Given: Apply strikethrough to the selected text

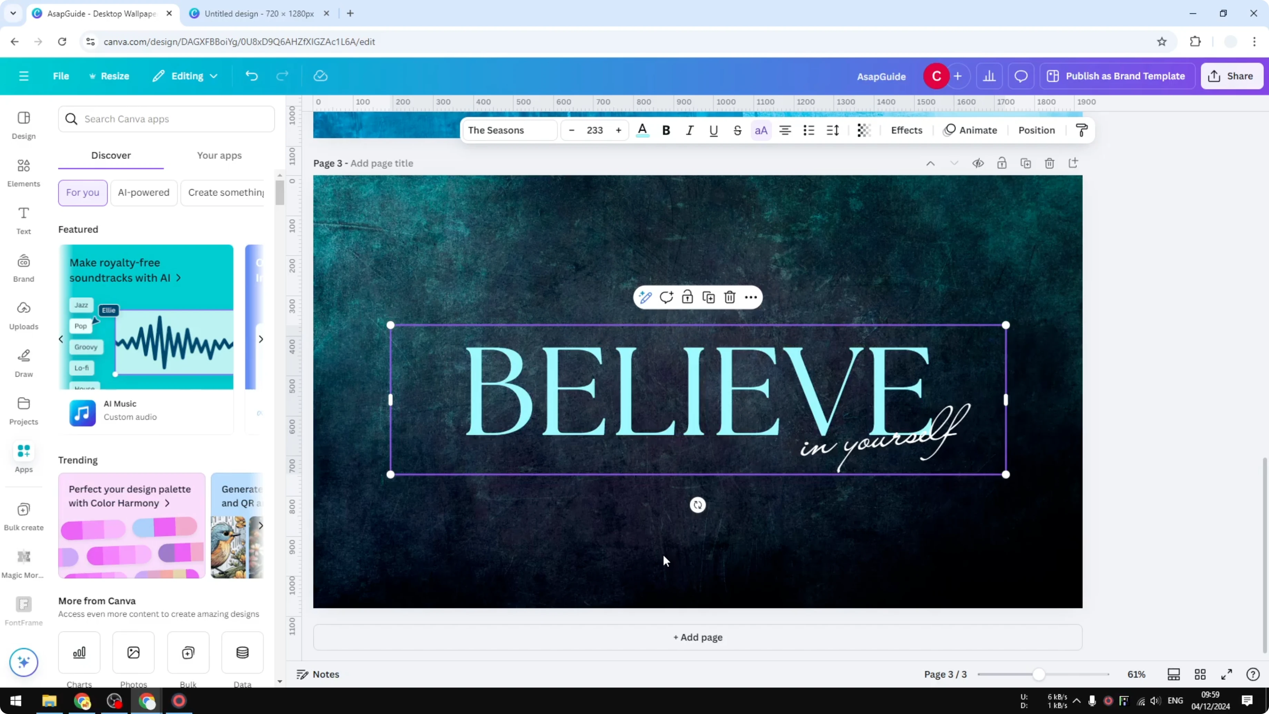Looking at the screenshot, I should [738, 130].
